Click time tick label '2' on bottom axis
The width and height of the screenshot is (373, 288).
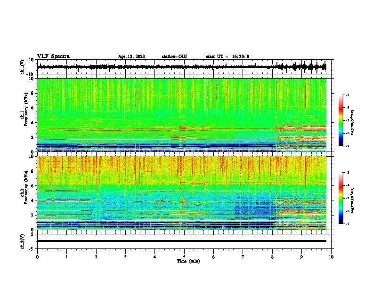(x=96, y=257)
